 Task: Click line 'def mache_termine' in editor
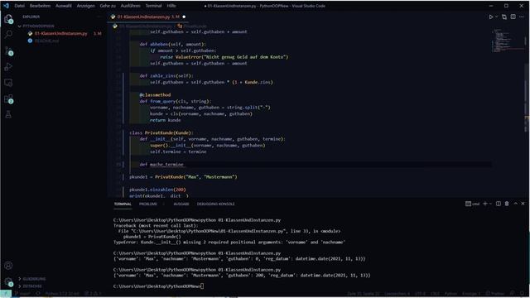(x=161, y=165)
